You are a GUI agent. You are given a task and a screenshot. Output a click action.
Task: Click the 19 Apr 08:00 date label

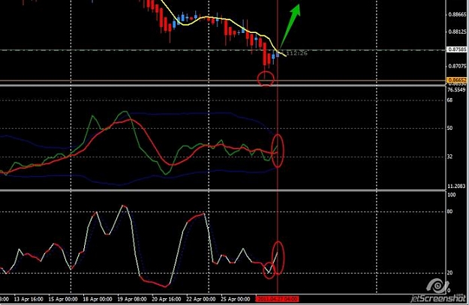point(132,299)
